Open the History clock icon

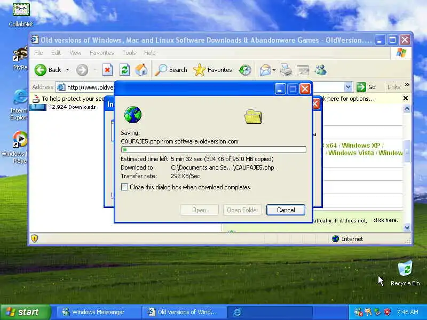pyautogui.click(x=245, y=70)
